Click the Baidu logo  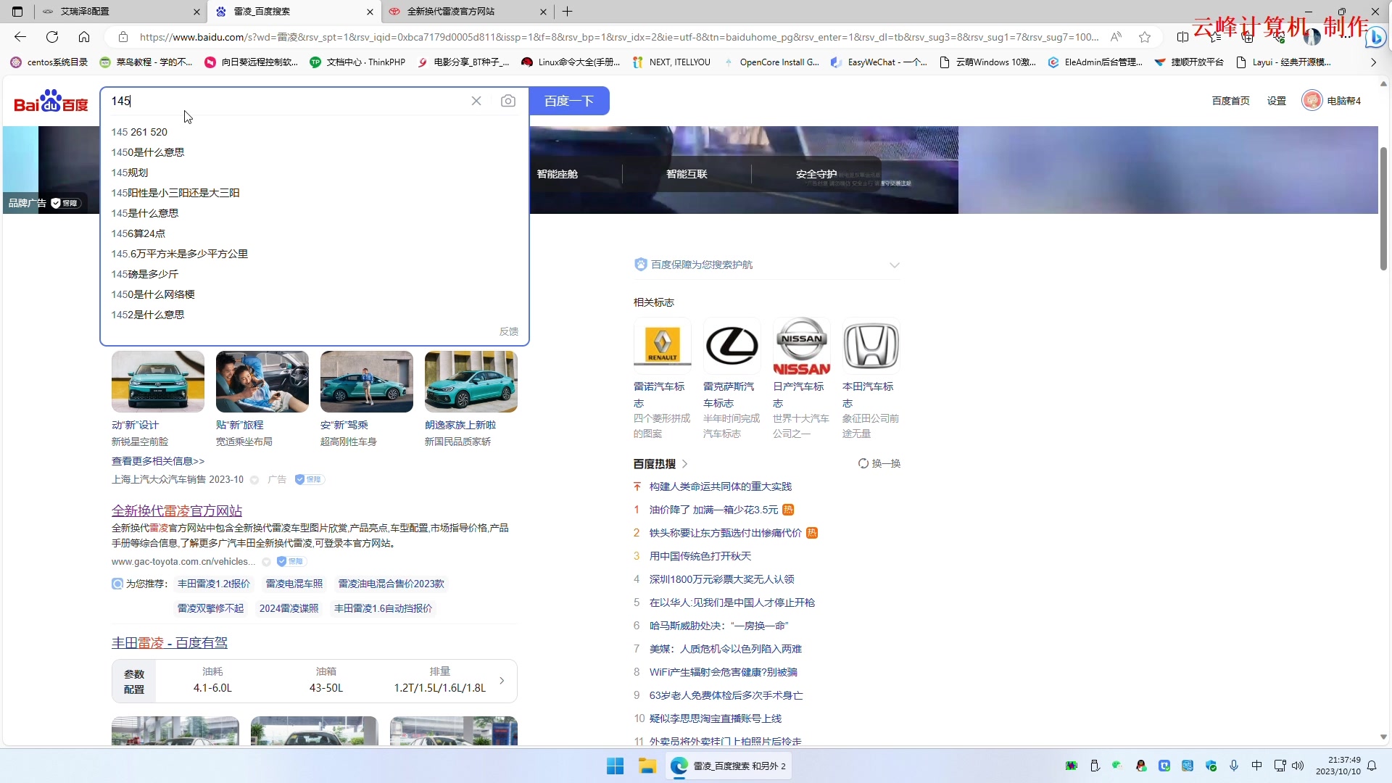(51, 101)
